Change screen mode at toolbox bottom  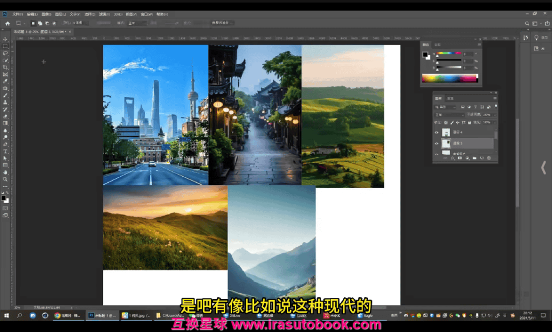(x=5, y=215)
